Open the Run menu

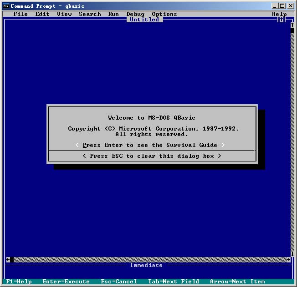pyautogui.click(x=113, y=14)
